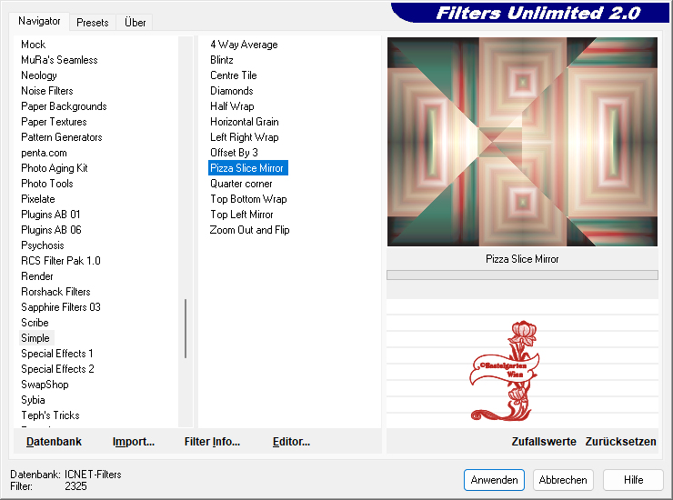
Task: Select Sybia category
Action: point(33,400)
